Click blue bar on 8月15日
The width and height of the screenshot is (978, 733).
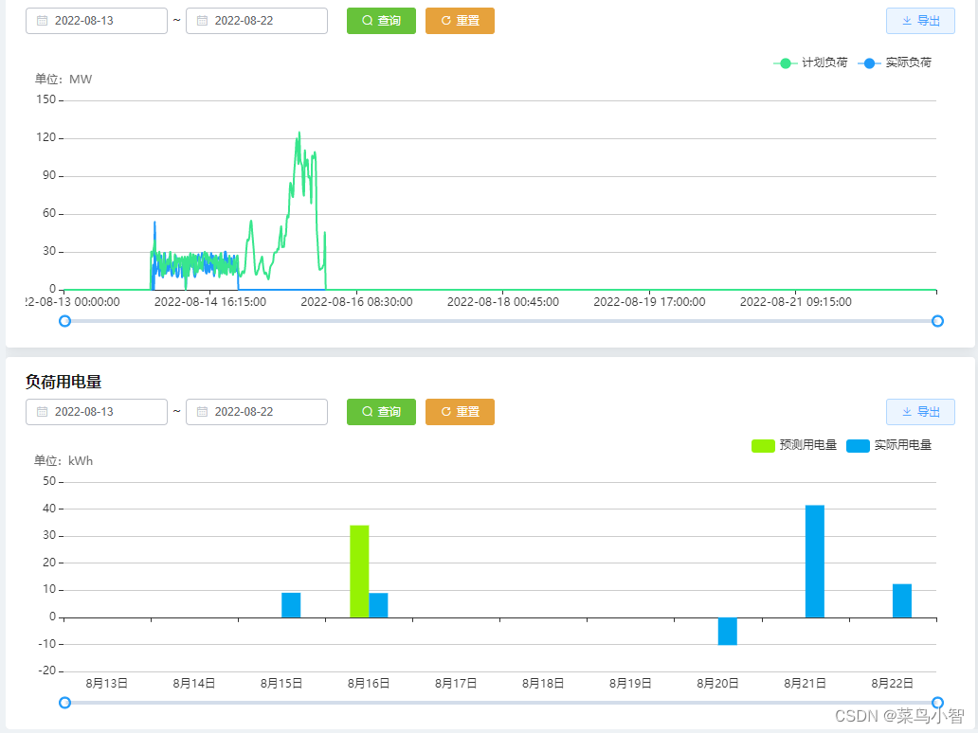pyautogui.click(x=291, y=605)
